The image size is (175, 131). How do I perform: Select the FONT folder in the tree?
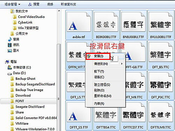29,101
